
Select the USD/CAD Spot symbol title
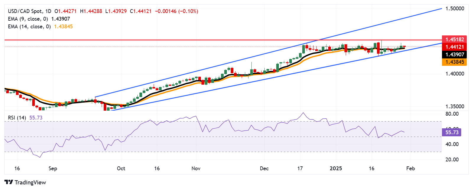point(29,11)
